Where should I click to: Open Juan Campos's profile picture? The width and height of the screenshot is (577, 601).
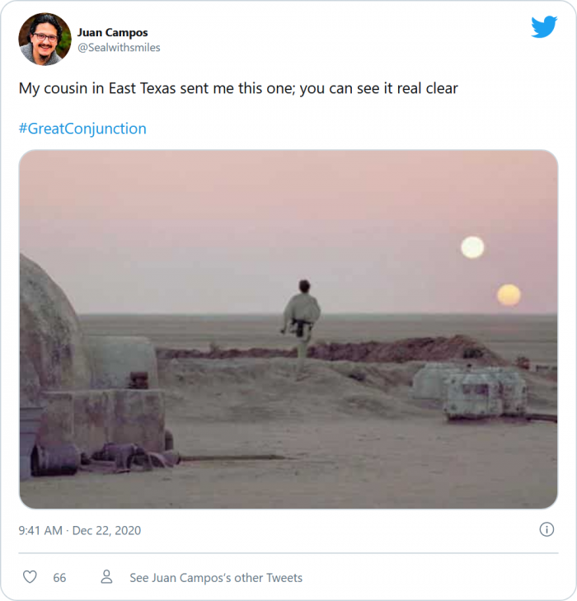pos(45,39)
